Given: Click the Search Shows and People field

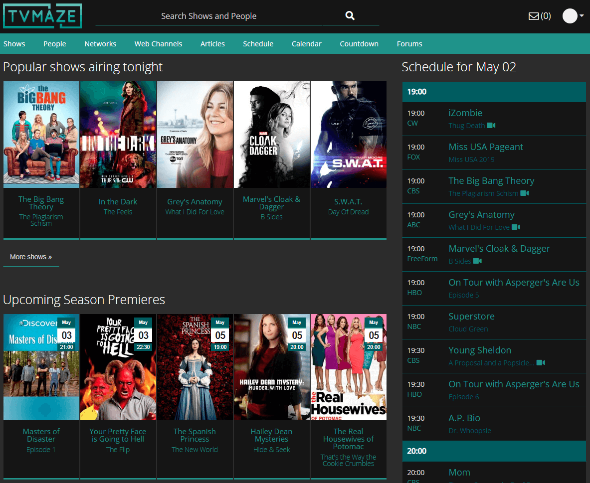Looking at the screenshot, I should [x=208, y=16].
